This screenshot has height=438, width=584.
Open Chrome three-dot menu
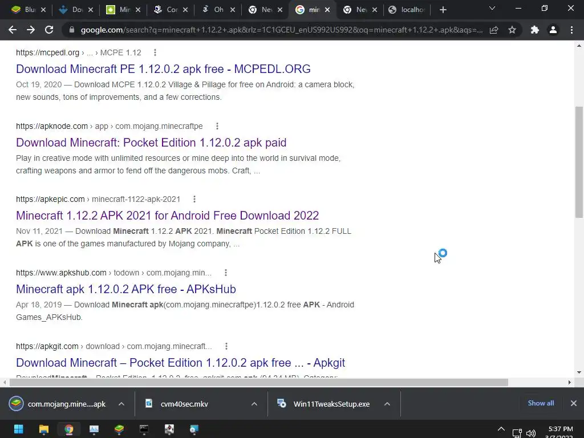(x=571, y=30)
